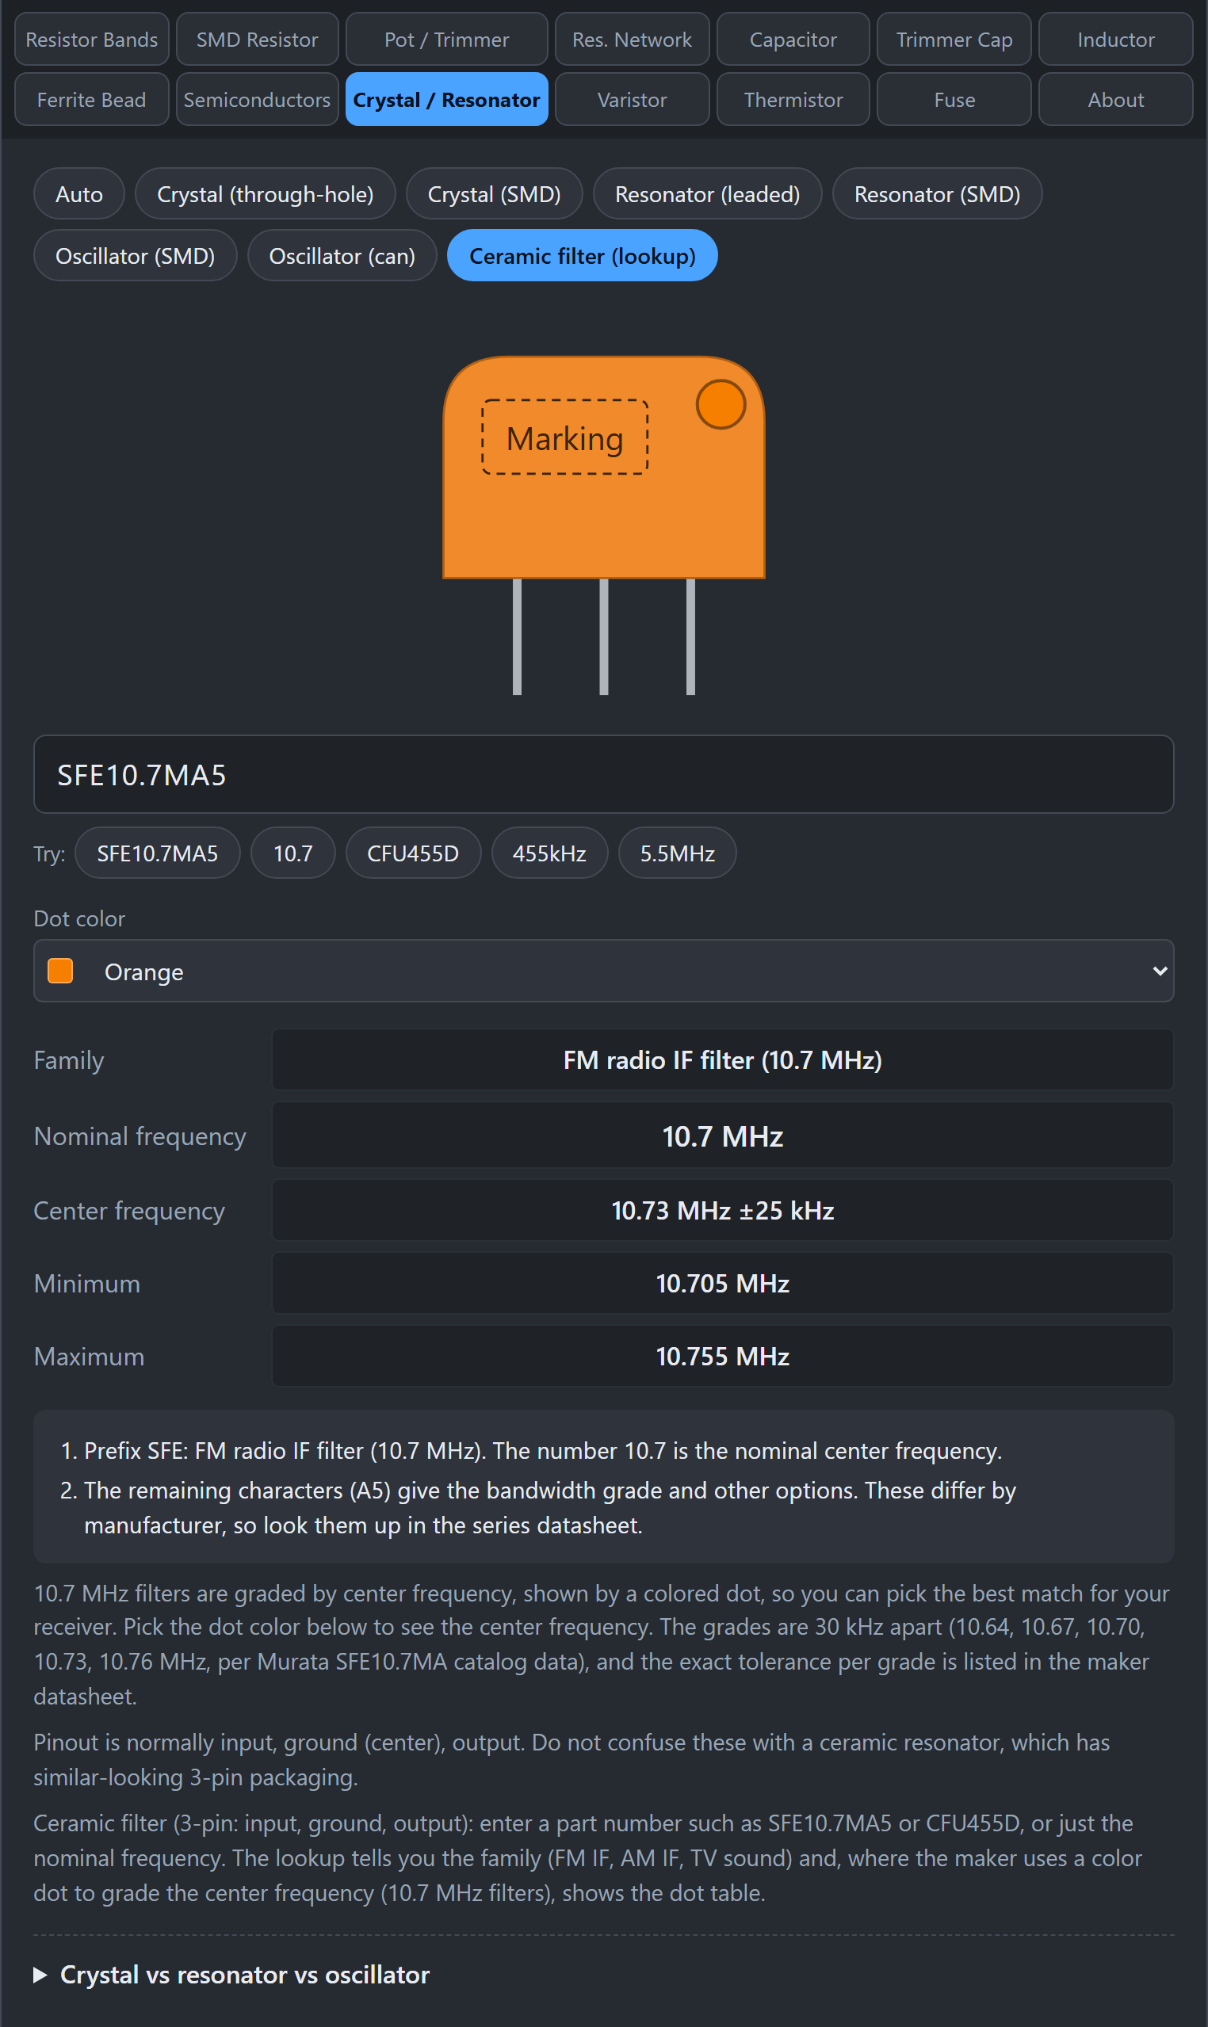
Task: Open the Dot color dropdown
Action: tap(603, 971)
